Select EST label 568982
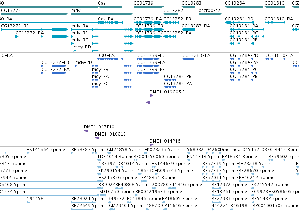Image resolution: width=299 pixels, height=211 pixels. [x=195, y=150]
